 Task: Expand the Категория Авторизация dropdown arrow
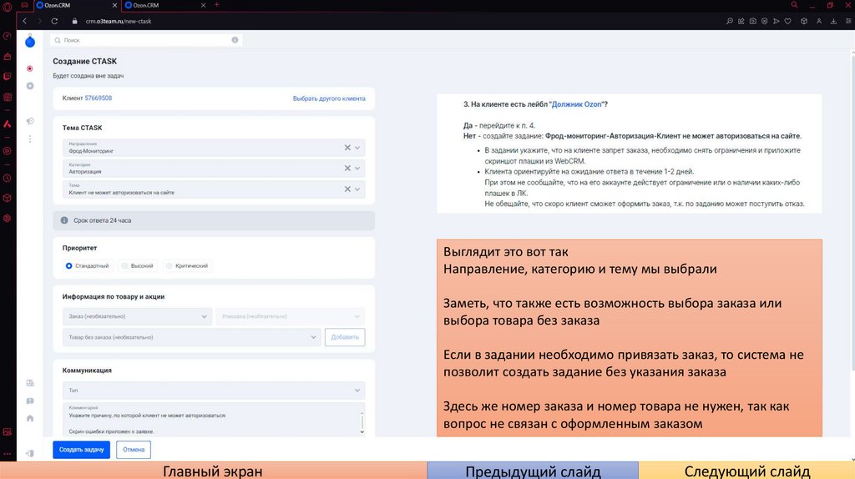click(357, 169)
